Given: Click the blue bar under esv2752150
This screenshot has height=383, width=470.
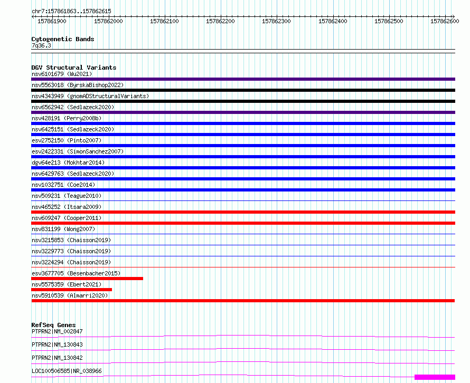Looking at the screenshot, I should [243, 146].
